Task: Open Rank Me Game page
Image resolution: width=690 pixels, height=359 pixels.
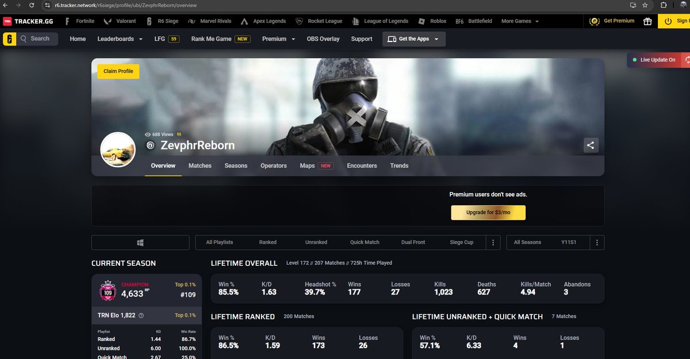Action: click(x=221, y=39)
